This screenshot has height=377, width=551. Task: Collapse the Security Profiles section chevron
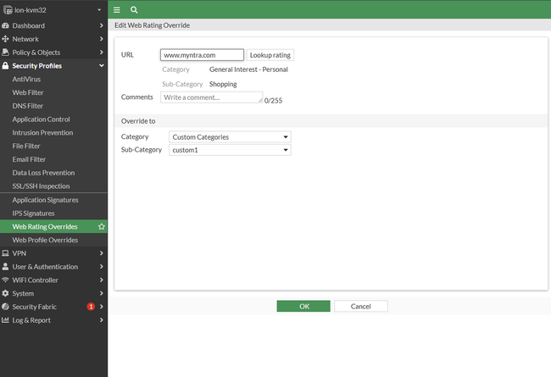pyautogui.click(x=101, y=66)
